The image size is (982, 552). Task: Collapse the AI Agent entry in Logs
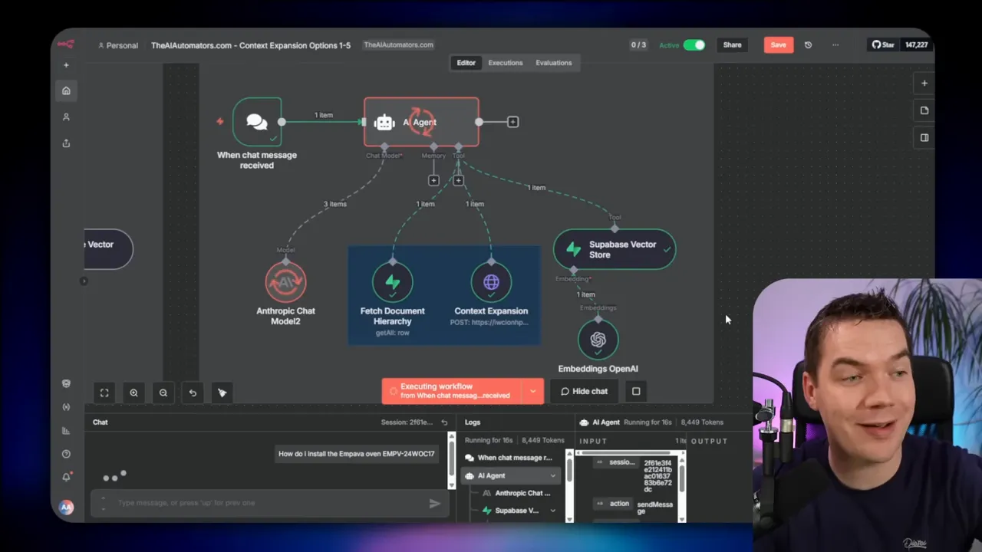pos(552,475)
